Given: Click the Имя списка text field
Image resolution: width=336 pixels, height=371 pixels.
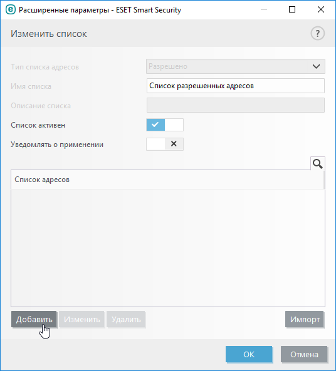Looking at the screenshot, I should [x=236, y=86].
